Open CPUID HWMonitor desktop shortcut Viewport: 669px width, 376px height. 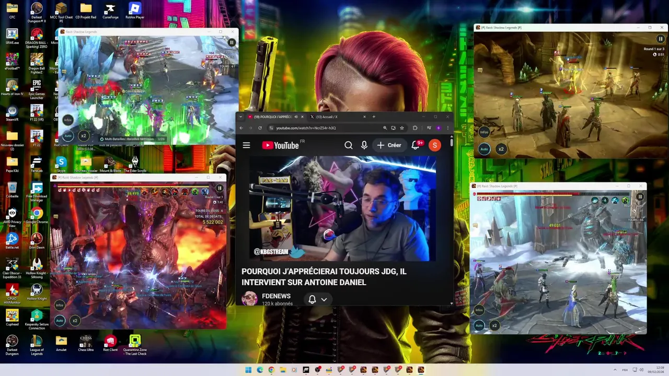point(12,295)
